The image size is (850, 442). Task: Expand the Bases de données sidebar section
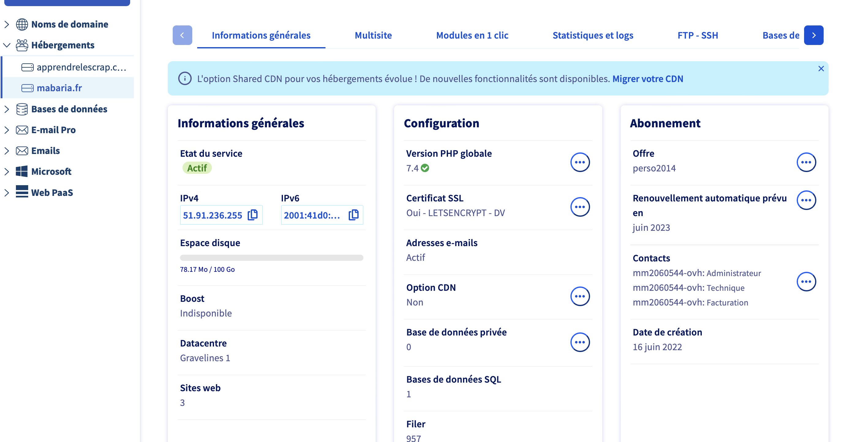7,109
